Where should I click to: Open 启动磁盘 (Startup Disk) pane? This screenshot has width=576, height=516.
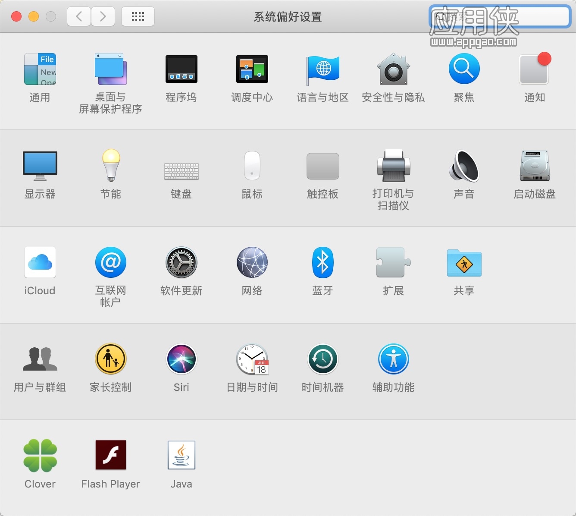coord(535,166)
